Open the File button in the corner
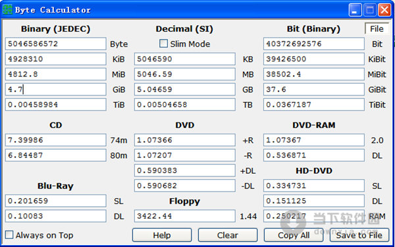The height and width of the screenshot is (247, 395). [377, 29]
